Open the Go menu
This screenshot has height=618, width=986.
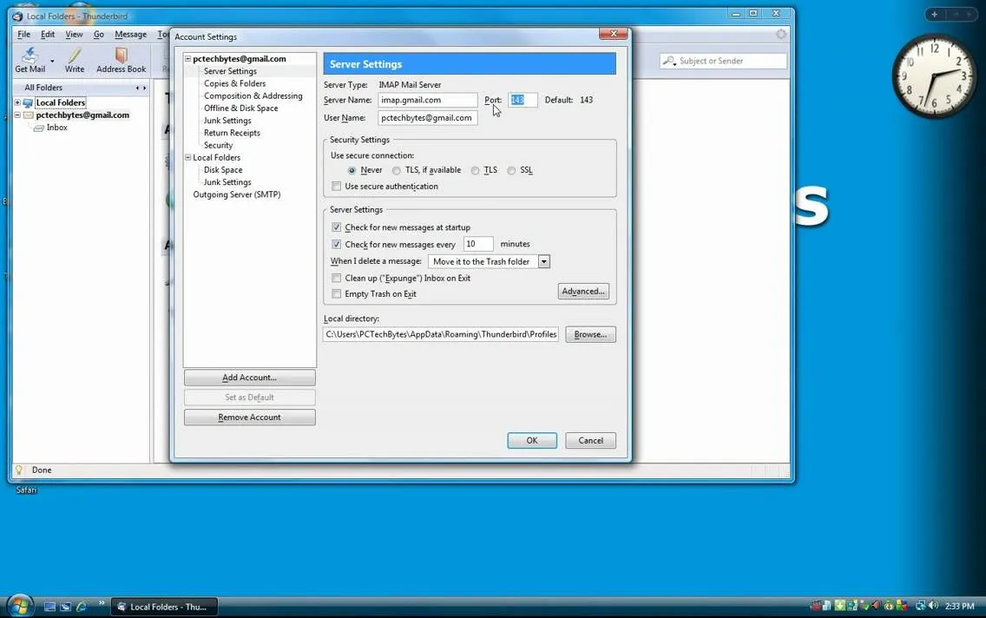[99, 35]
